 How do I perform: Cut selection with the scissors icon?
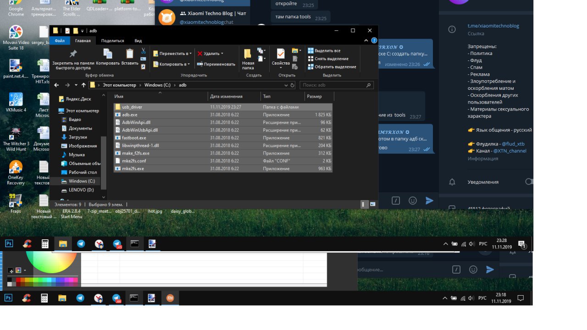click(144, 50)
